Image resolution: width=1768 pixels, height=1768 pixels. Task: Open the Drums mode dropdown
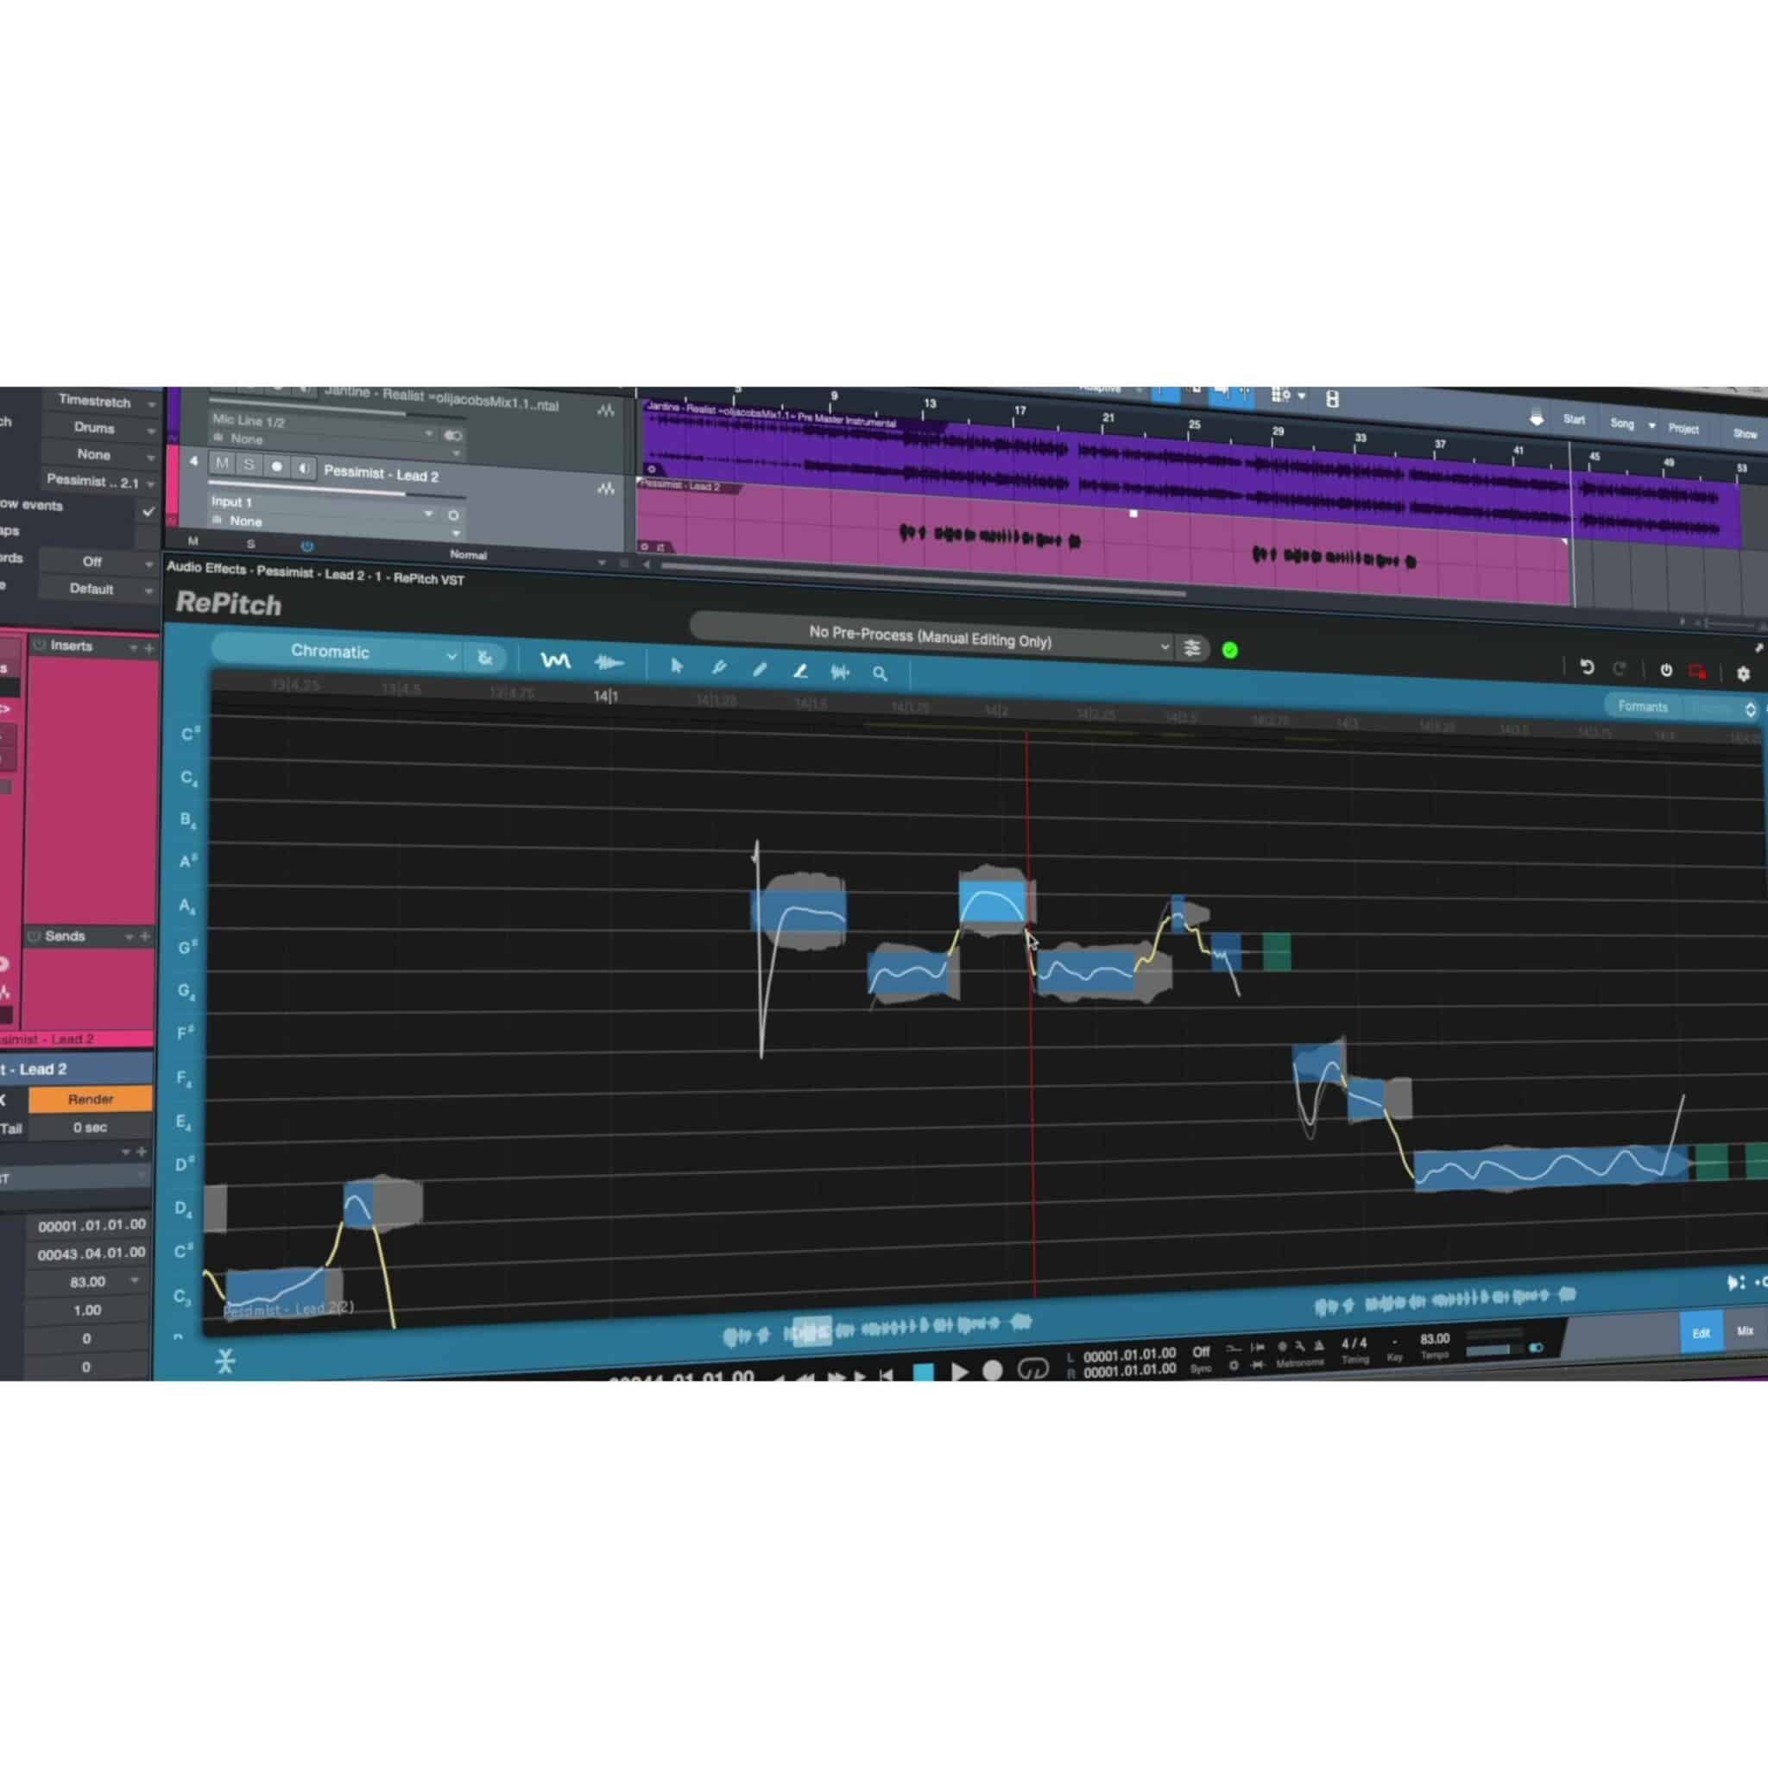101,428
